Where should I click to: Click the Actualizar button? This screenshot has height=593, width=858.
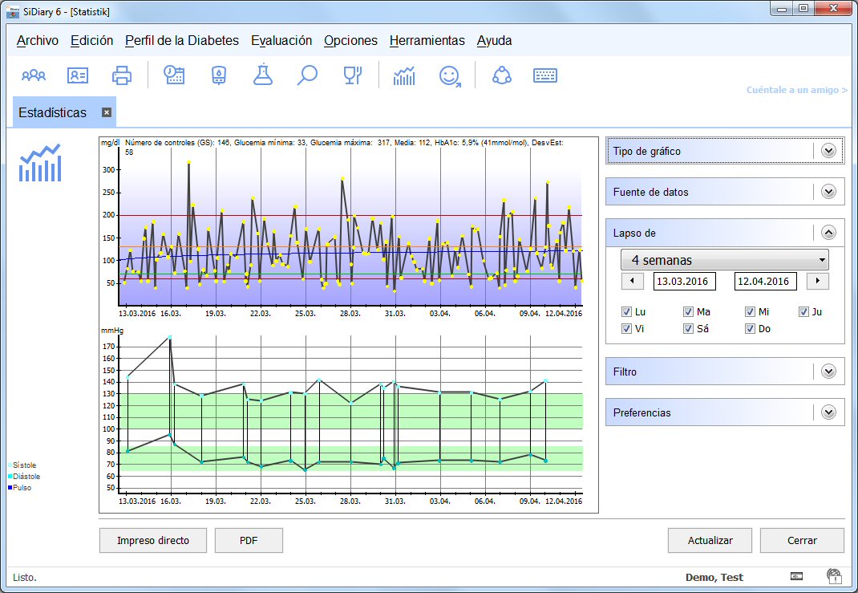coord(710,541)
